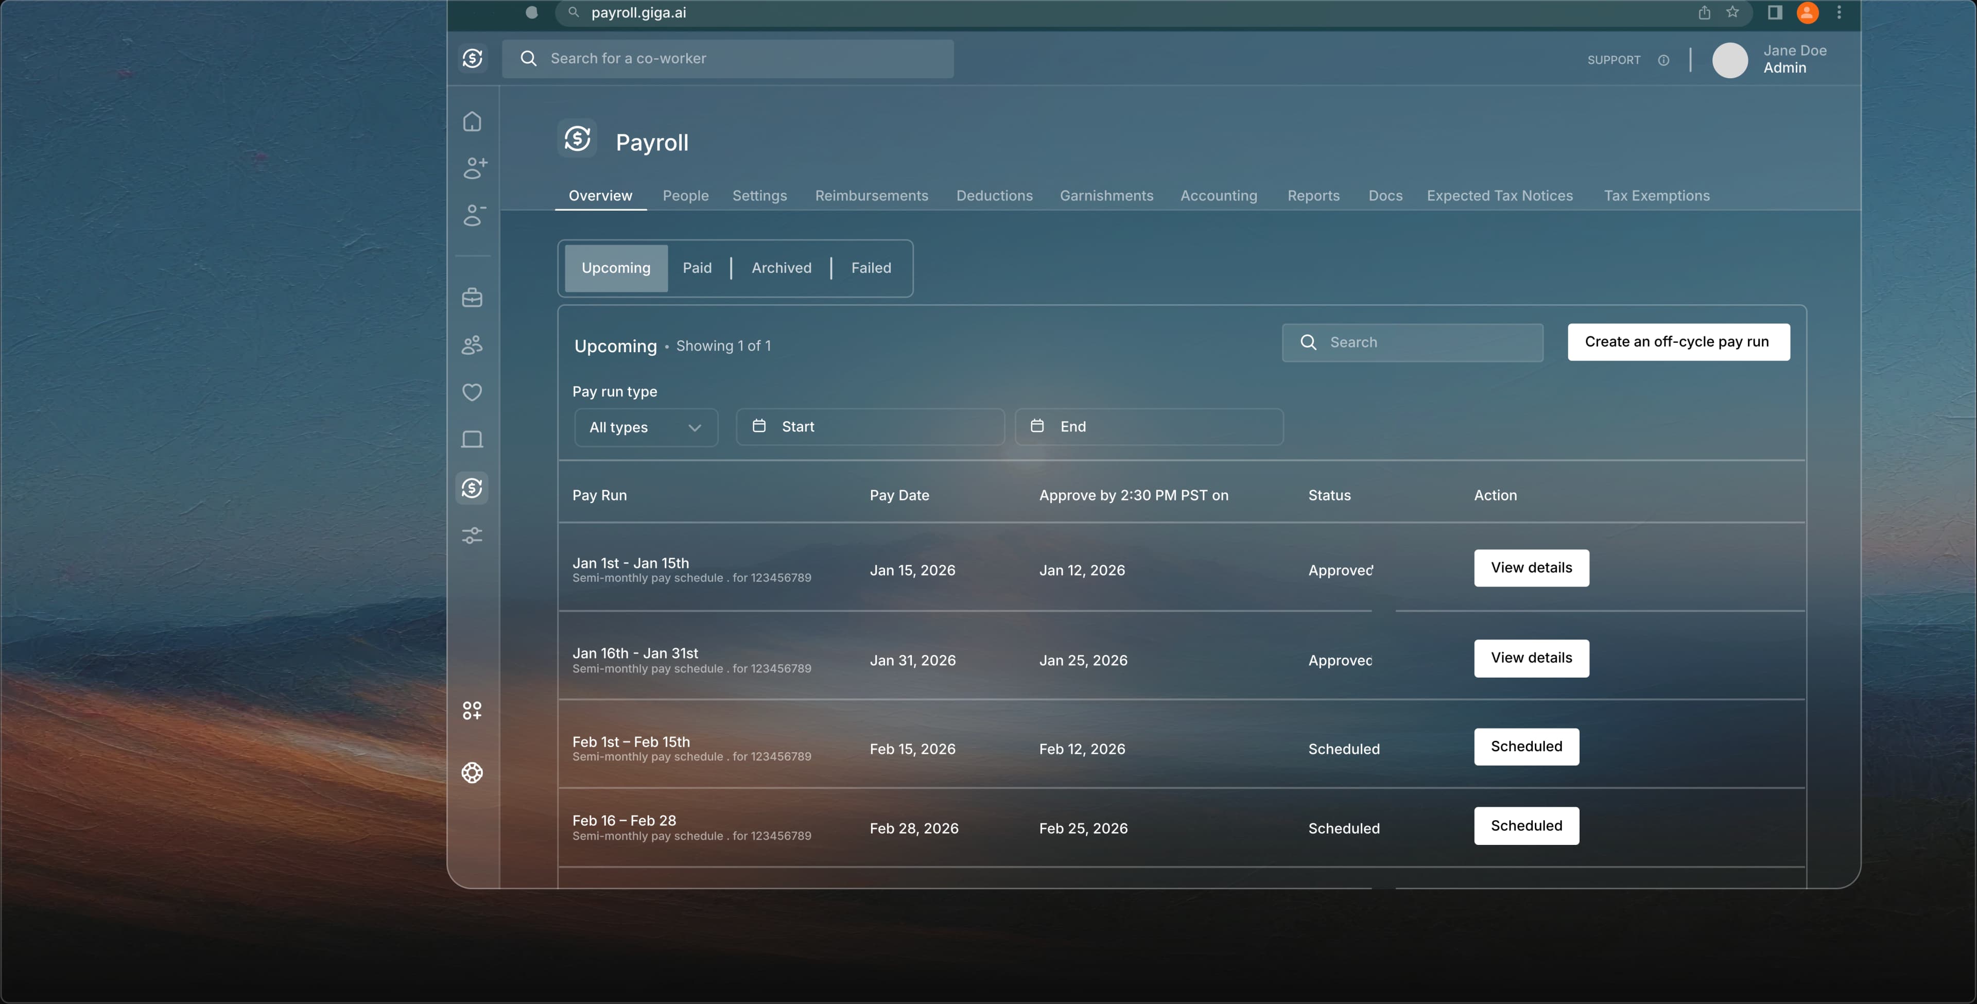Click the Jan 16th - Jan 31st pay run name

[635, 653]
